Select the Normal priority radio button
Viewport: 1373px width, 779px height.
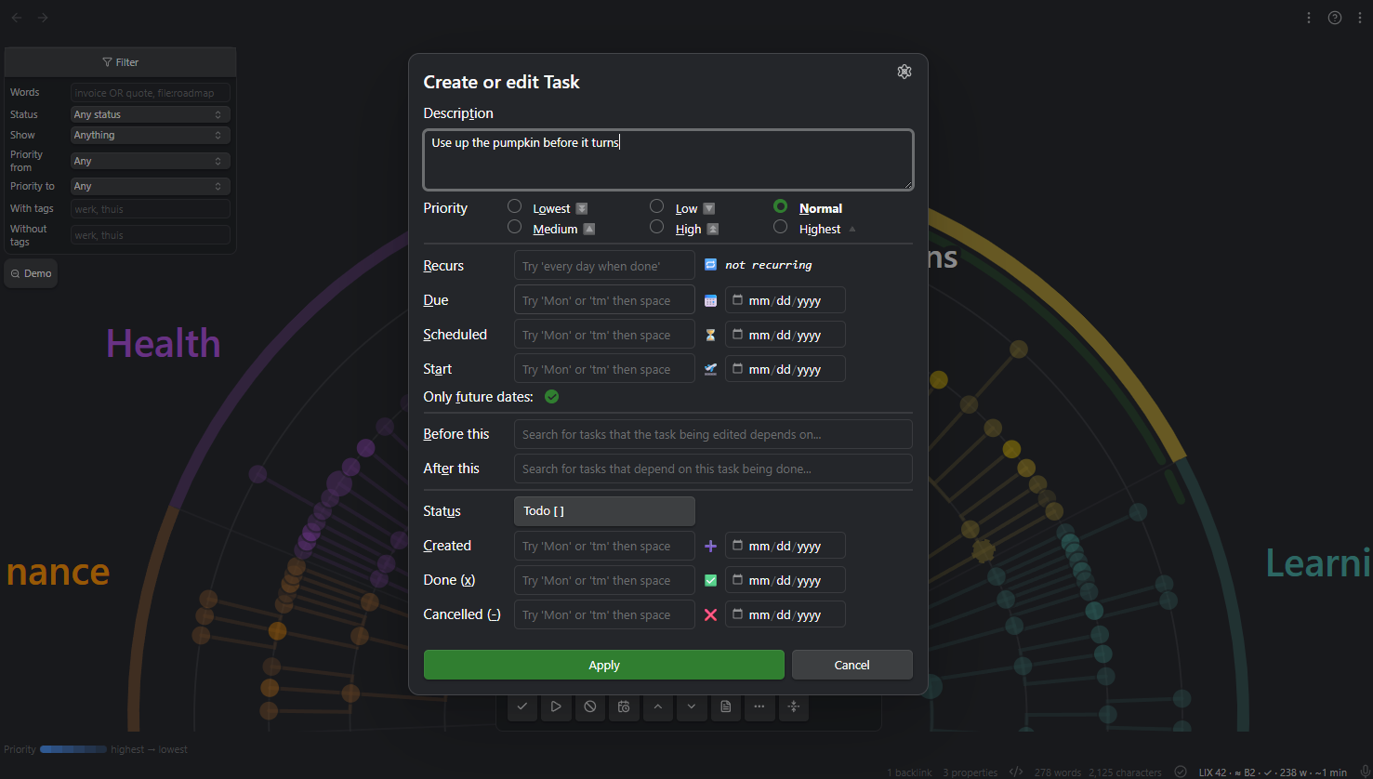point(781,206)
